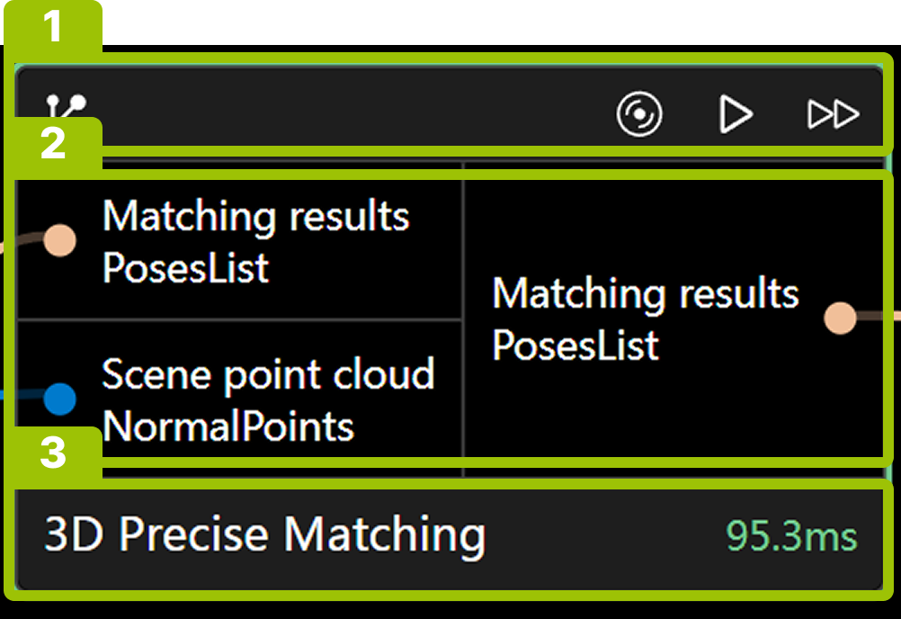Click the output 'Matching results' label on right
The image size is (901, 619).
[x=646, y=293]
